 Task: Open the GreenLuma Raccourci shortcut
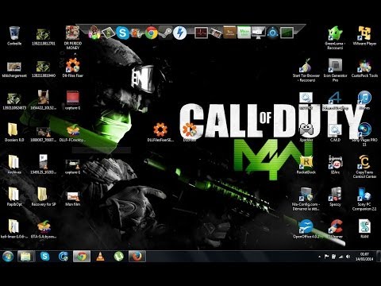(x=335, y=37)
